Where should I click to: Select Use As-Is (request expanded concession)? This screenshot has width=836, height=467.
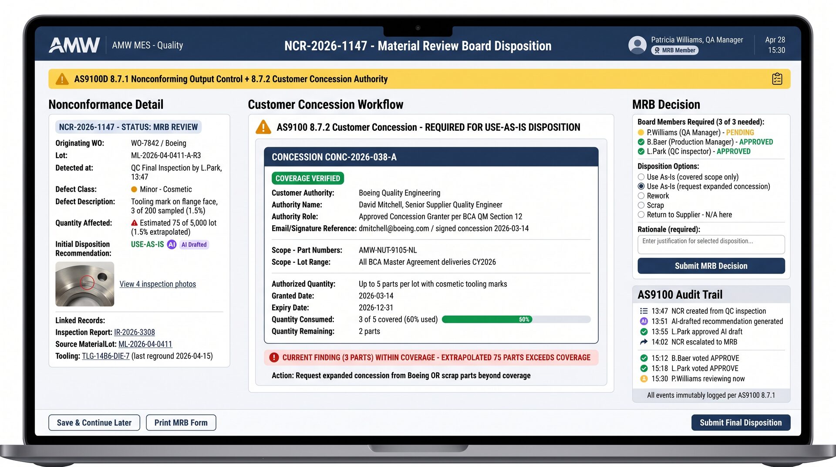641,186
